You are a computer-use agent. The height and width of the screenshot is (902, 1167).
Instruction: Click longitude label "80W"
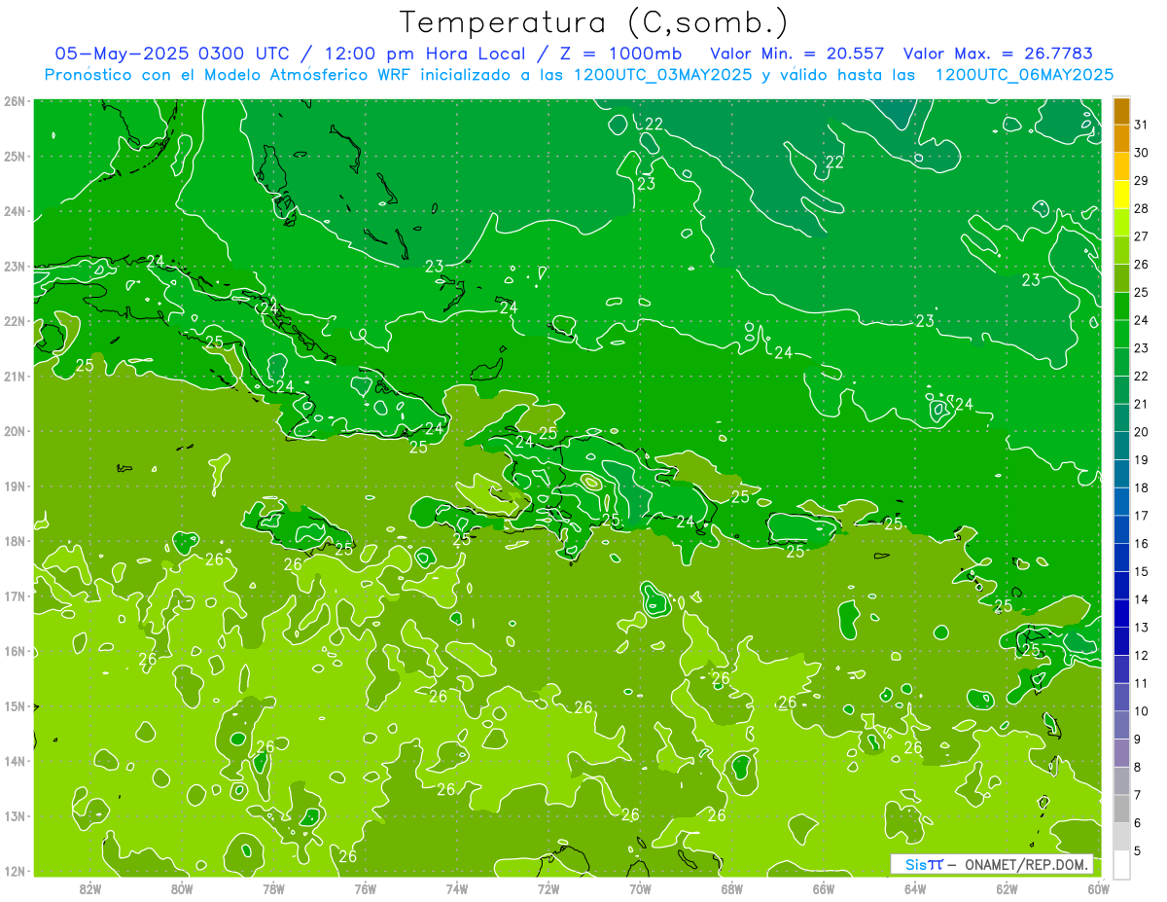point(182,888)
